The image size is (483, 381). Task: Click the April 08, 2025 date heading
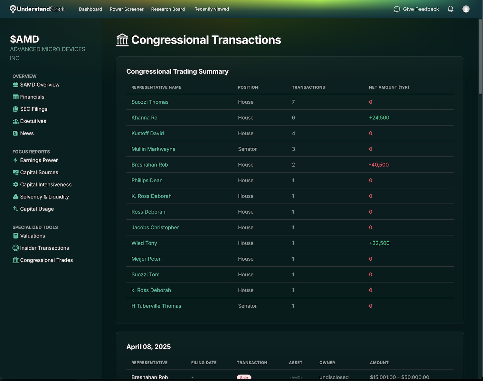click(x=148, y=347)
